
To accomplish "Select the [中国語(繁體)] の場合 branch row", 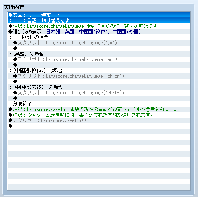I will click(x=99, y=87).
